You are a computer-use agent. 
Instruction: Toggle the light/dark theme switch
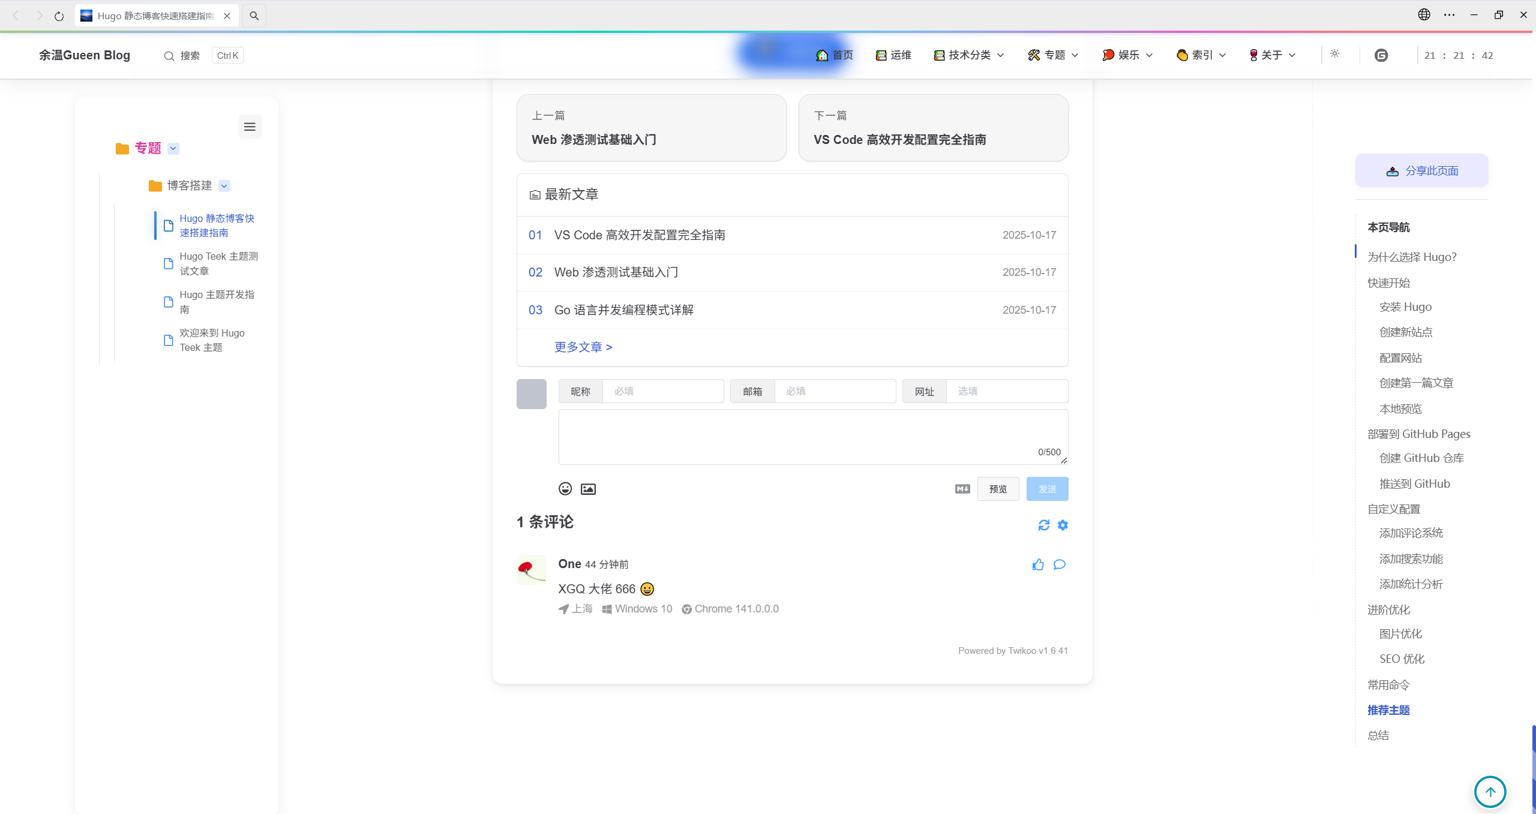pos(1334,55)
